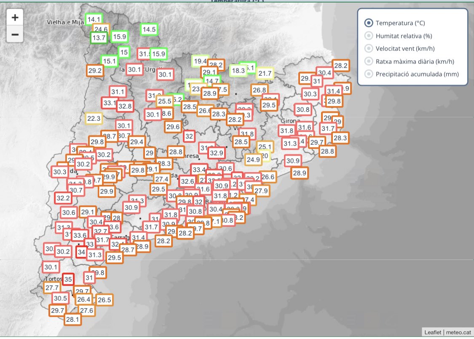Click the 27.4 station marker
This screenshot has width=474, height=339.
(162, 179)
